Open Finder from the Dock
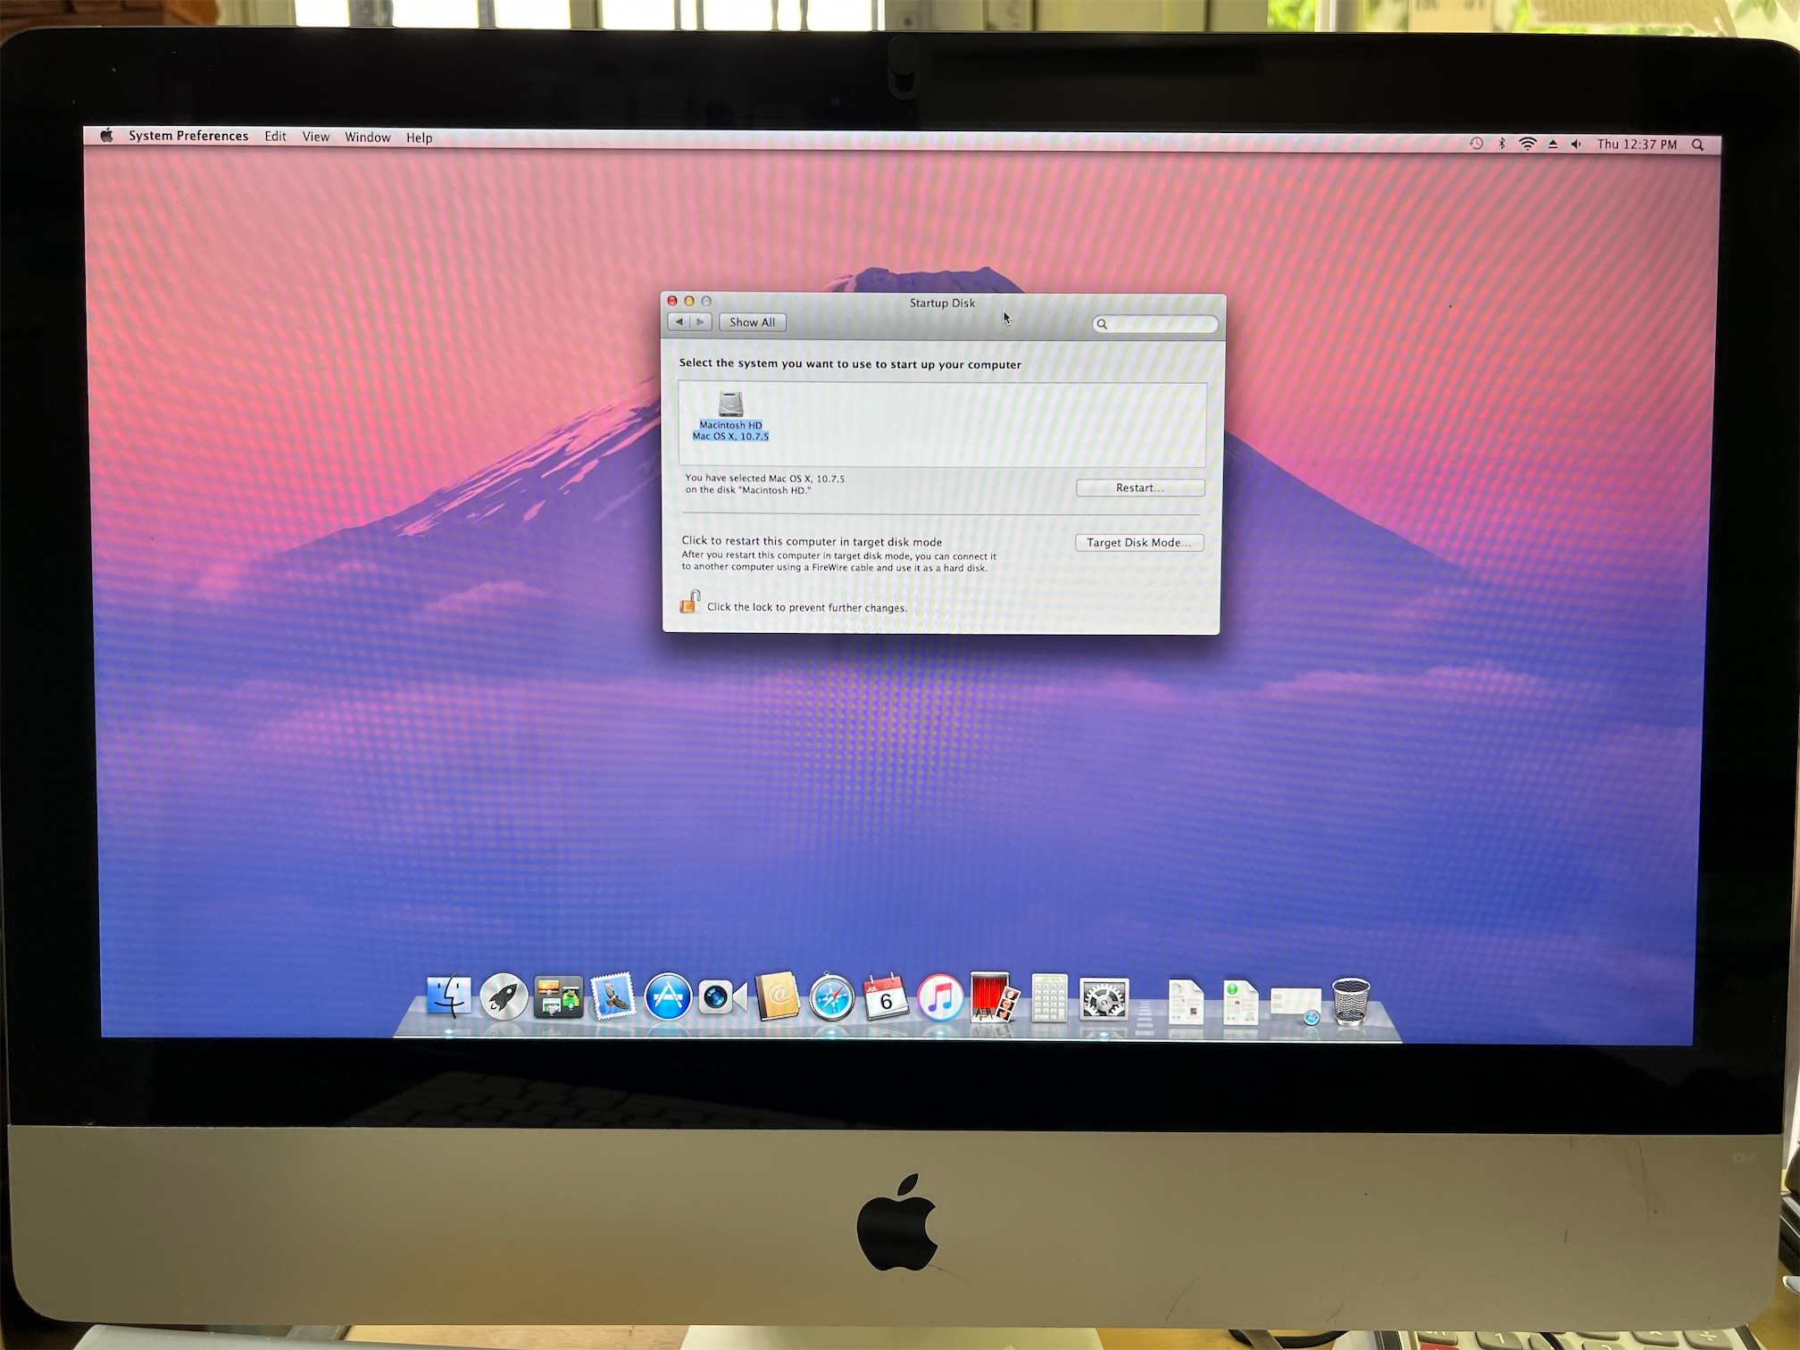The image size is (1800, 1350). [448, 996]
